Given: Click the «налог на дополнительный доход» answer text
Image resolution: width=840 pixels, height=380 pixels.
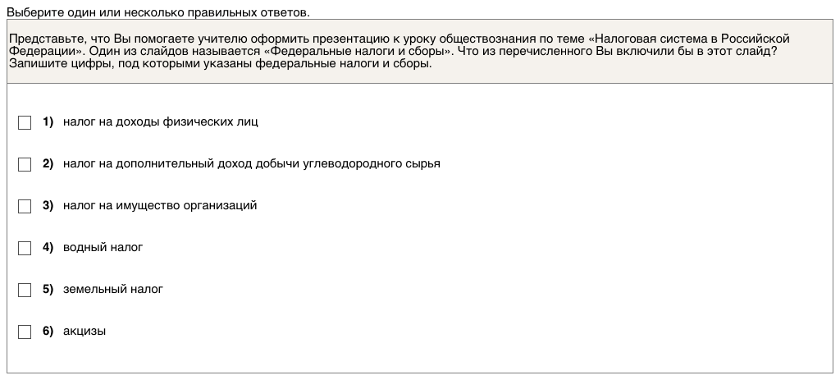Looking at the screenshot, I should tap(251, 164).
